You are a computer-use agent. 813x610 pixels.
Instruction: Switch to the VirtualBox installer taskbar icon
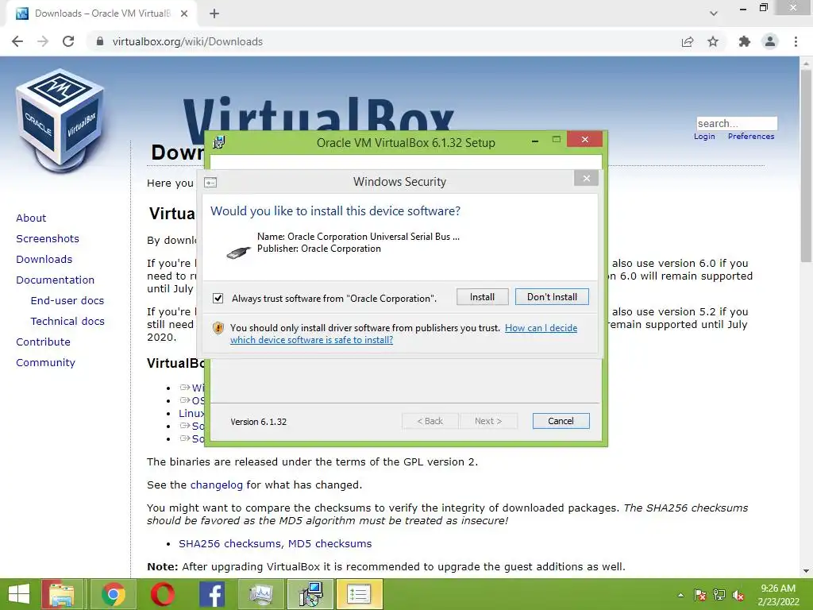click(310, 594)
